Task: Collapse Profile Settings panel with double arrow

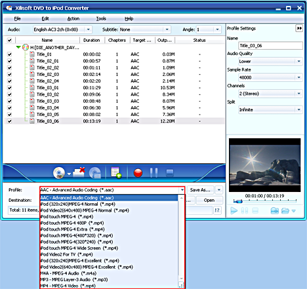Action: pyautogui.click(x=299, y=28)
